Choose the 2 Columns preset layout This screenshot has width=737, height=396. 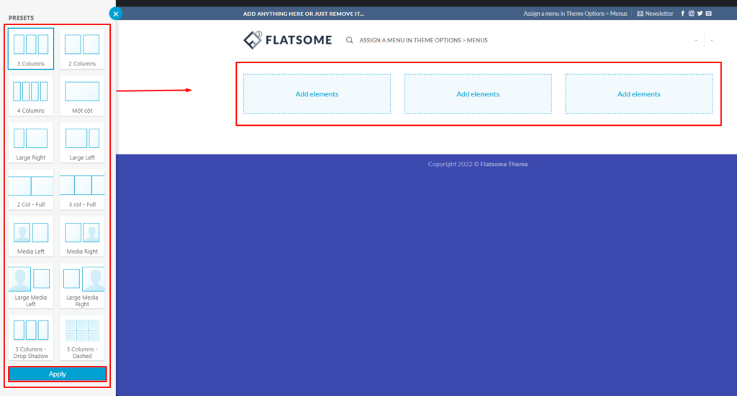[82, 48]
